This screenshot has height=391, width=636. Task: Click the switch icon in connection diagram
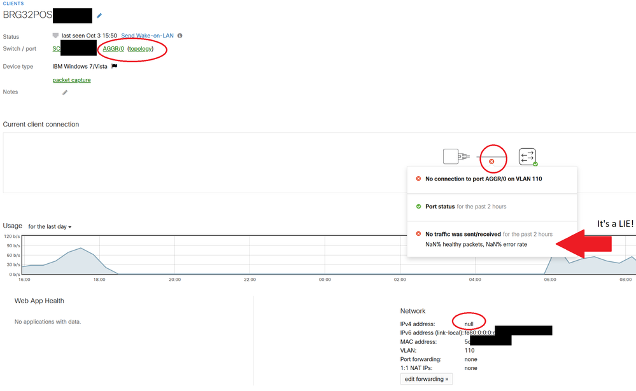[527, 156]
